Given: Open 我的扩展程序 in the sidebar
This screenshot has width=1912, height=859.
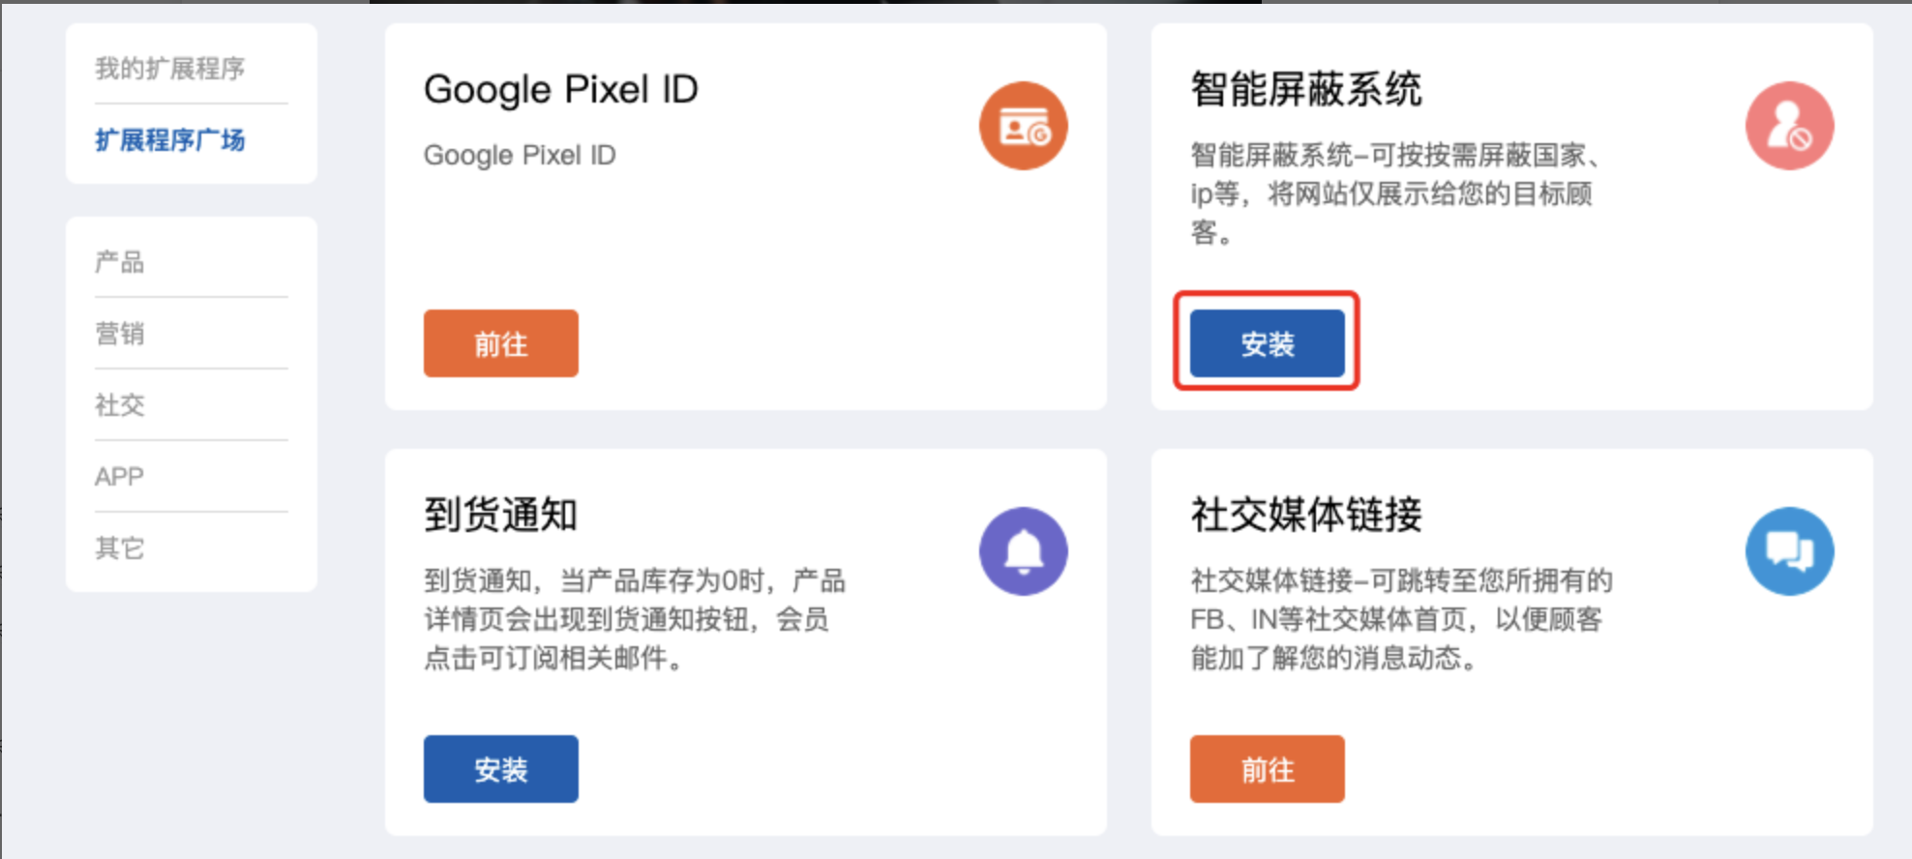Looking at the screenshot, I should 170,69.
